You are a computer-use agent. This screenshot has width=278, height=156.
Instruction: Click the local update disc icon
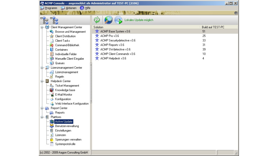pos(118,20)
